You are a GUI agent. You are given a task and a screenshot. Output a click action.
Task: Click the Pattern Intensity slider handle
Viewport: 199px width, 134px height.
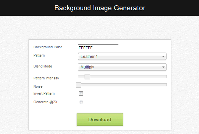pyautogui.click(x=87, y=77)
